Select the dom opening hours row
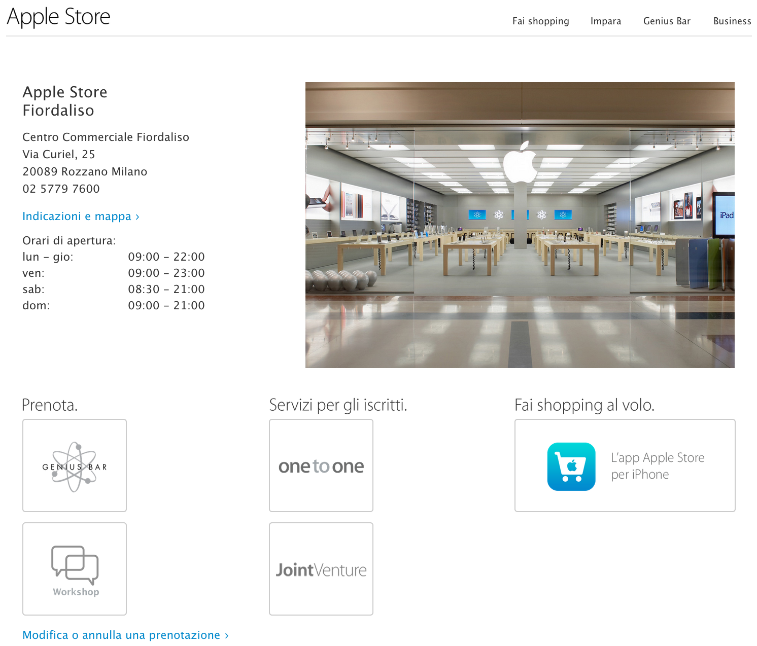The height and width of the screenshot is (646, 757). (x=114, y=305)
